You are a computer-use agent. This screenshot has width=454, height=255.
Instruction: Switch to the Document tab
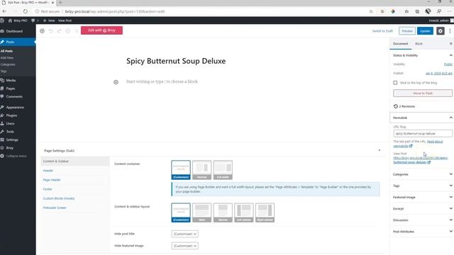400,44
